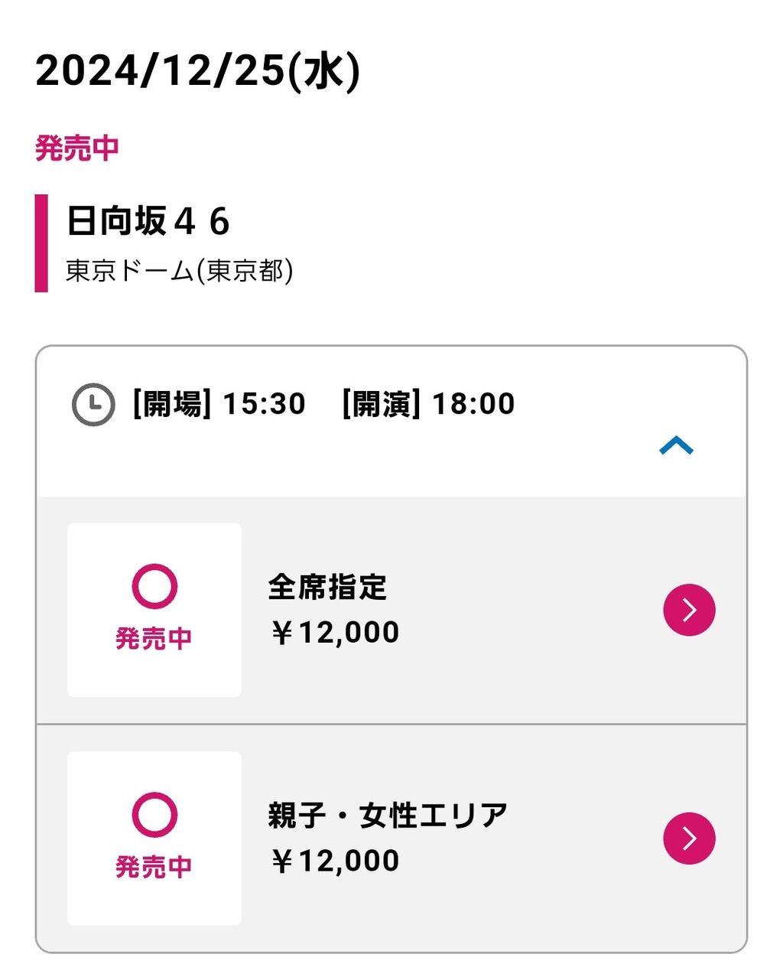Click the 2024/12/25(水) date heading

point(197,72)
